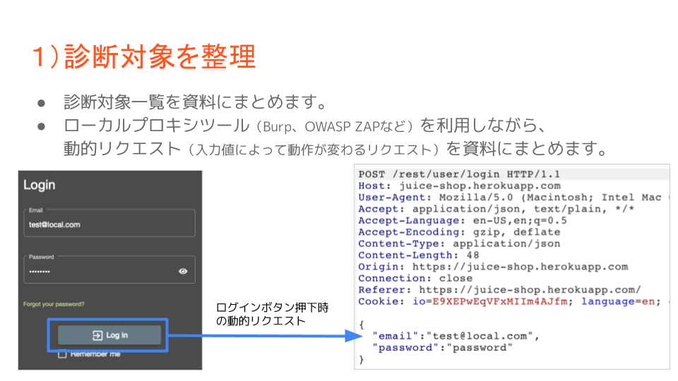This screenshot has height=381, width=678.
Task: Click the text Burp、OWASP ZAPなど
Action: tap(335, 126)
